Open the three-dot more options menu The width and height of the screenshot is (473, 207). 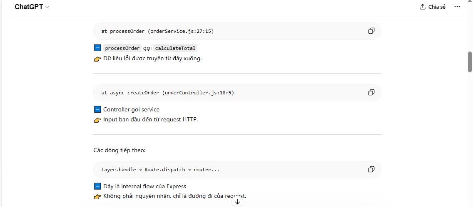click(457, 7)
